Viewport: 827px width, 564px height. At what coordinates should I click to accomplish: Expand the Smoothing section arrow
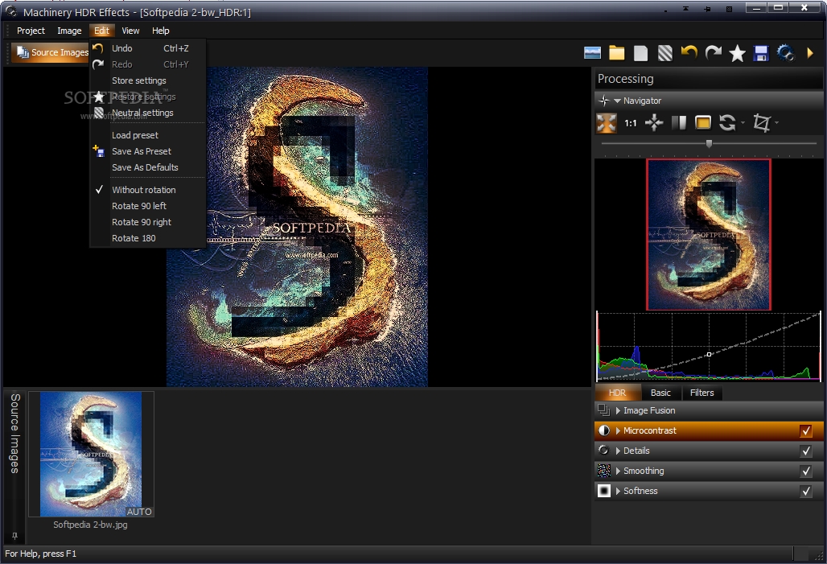(x=618, y=471)
